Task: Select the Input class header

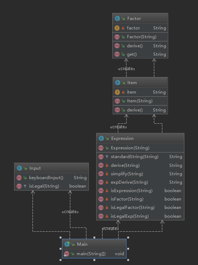Action: (51, 168)
